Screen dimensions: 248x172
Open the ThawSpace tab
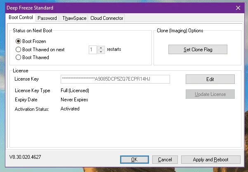point(74,18)
